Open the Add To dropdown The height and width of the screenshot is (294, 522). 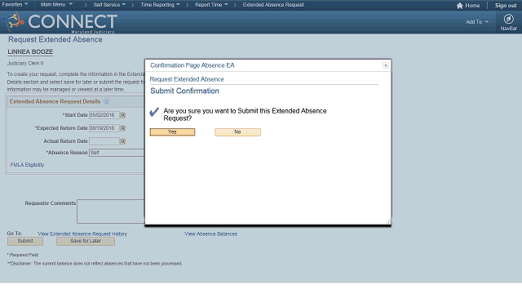477,22
